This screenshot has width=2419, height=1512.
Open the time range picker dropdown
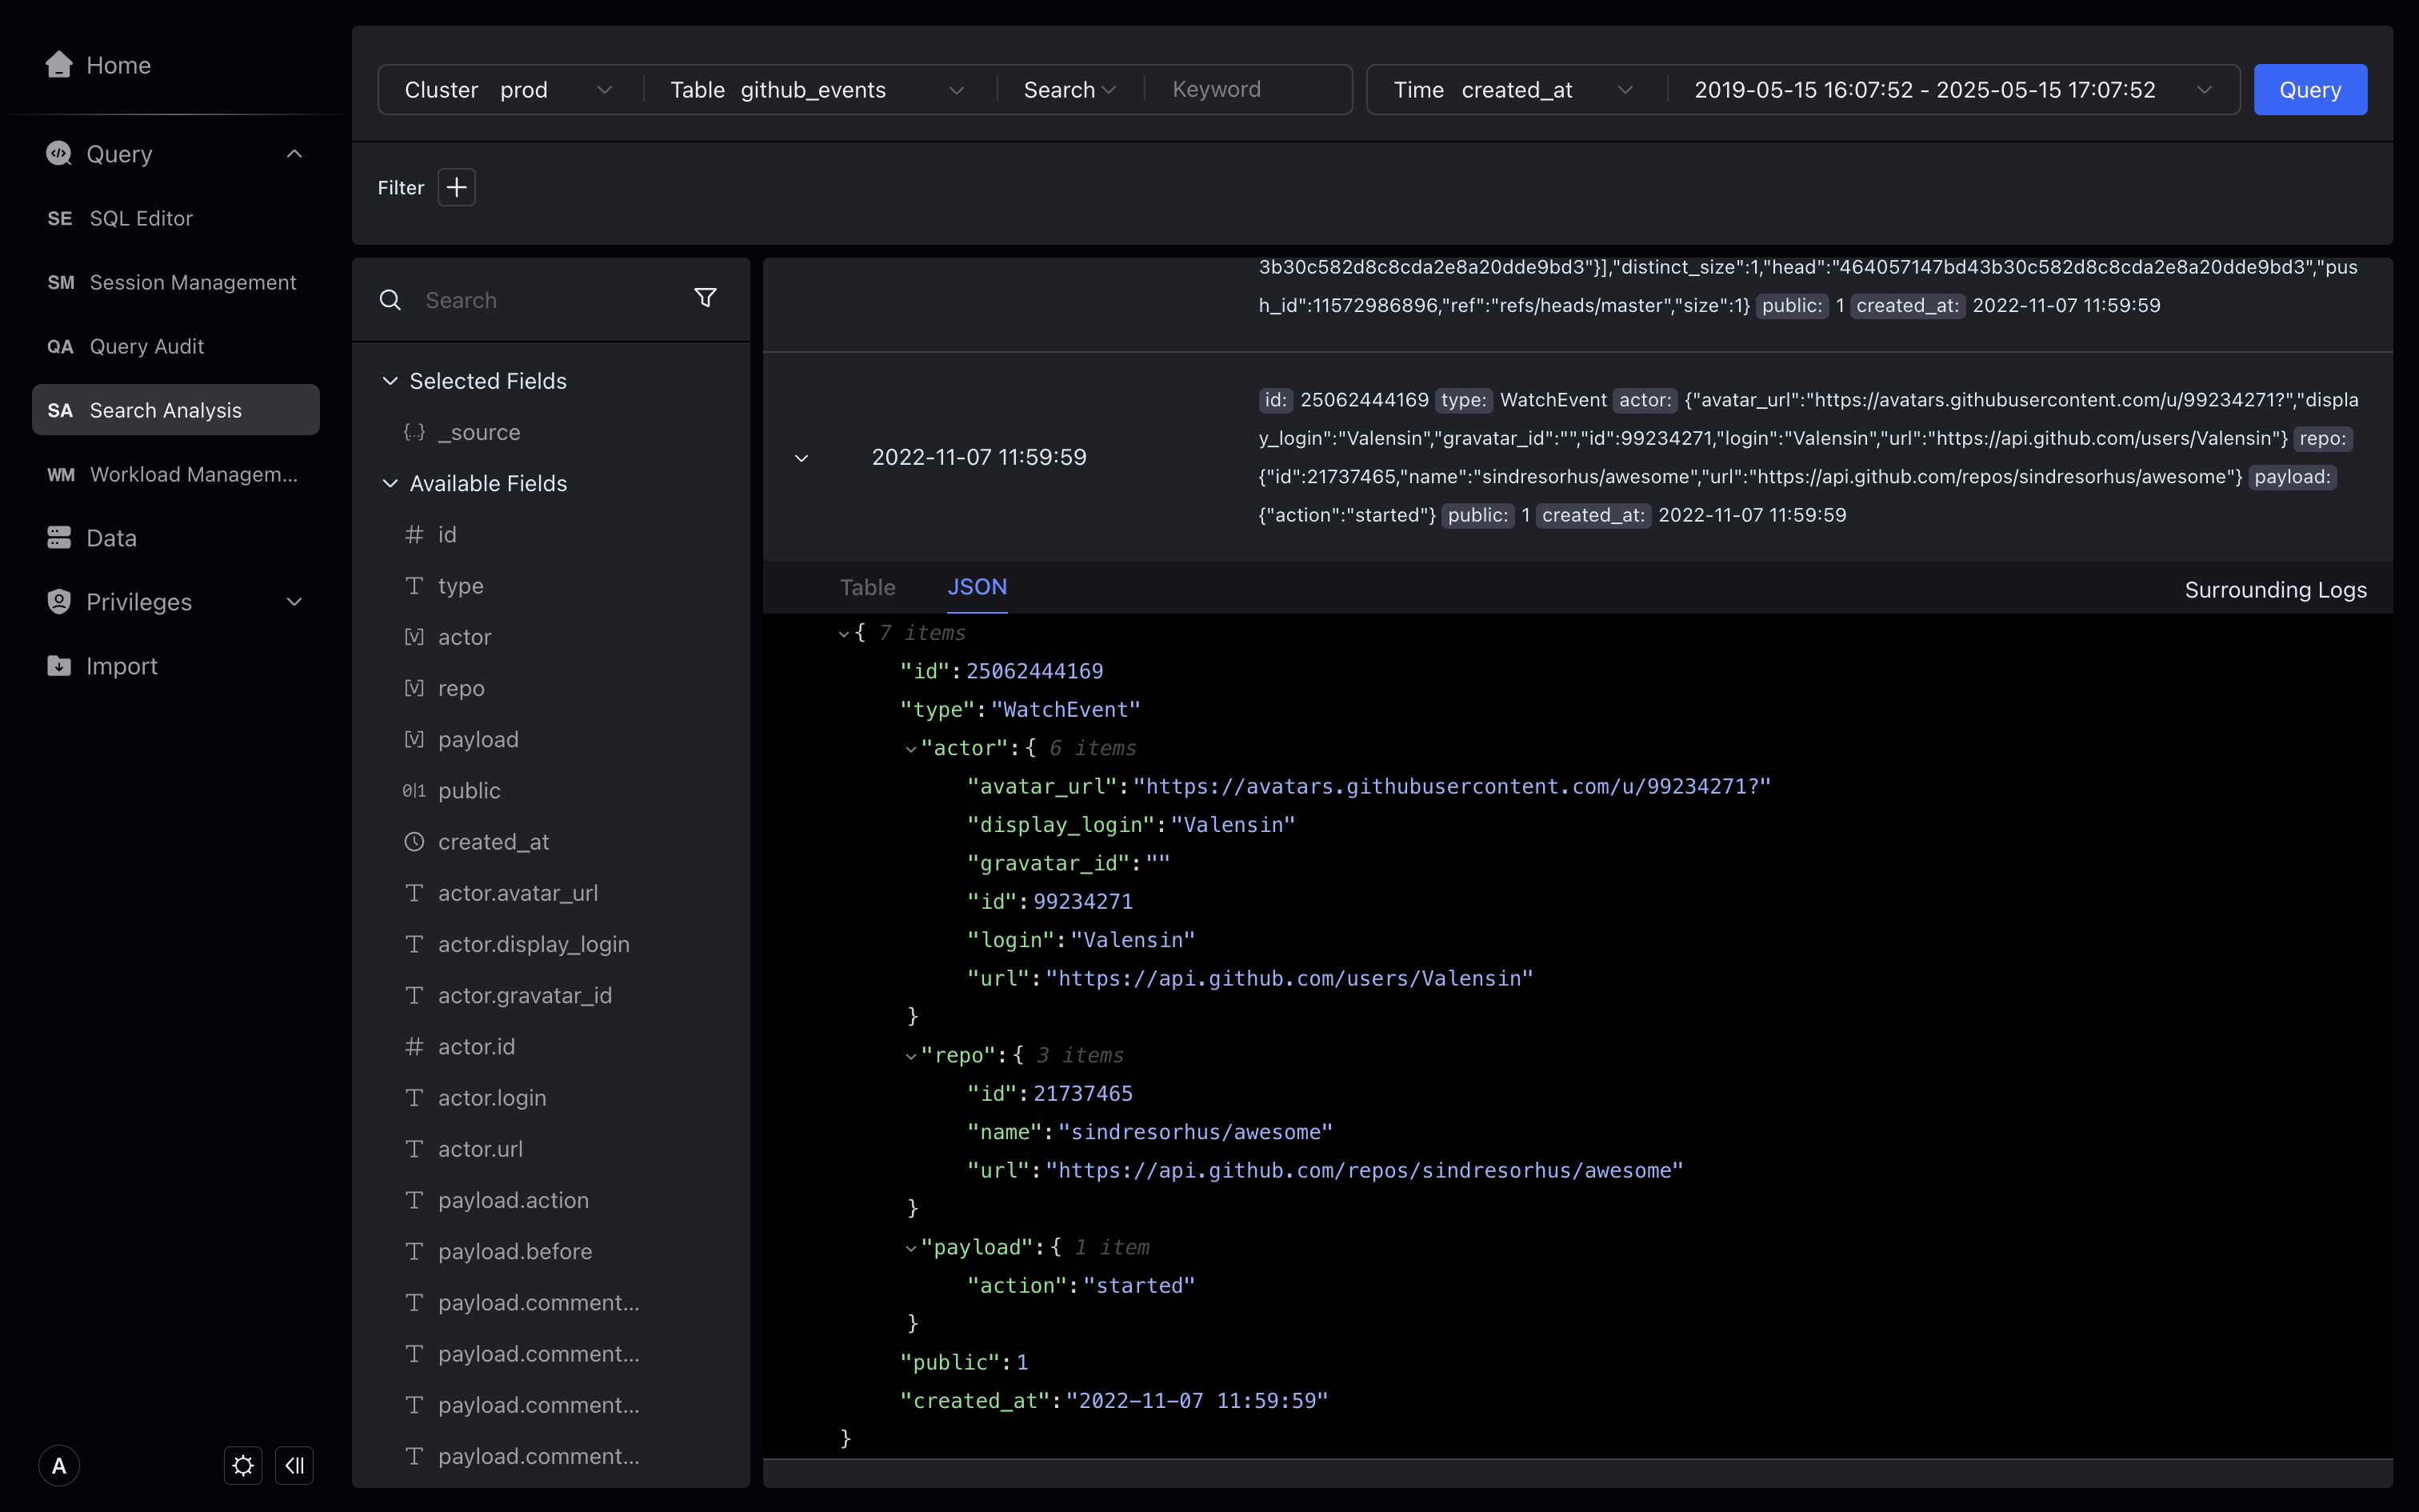pyautogui.click(x=1953, y=90)
